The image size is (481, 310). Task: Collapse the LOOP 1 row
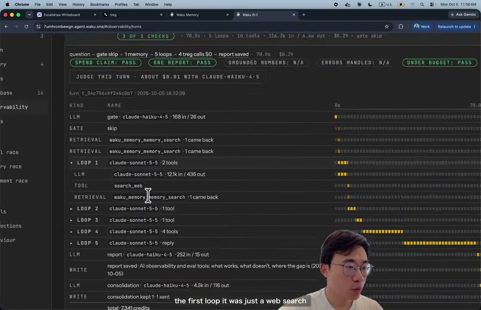tap(72, 163)
